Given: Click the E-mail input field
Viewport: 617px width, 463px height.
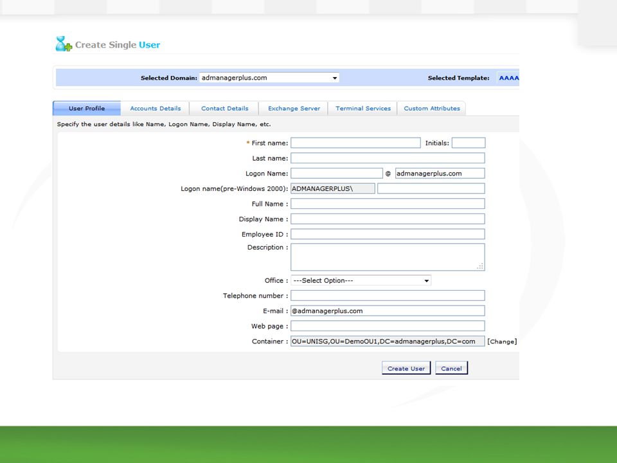Looking at the screenshot, I should [388, 311].
